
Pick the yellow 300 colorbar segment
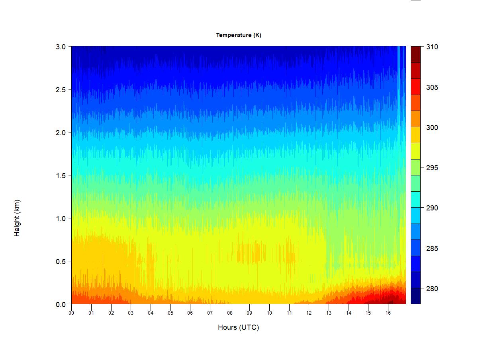[x=415, y=135]
